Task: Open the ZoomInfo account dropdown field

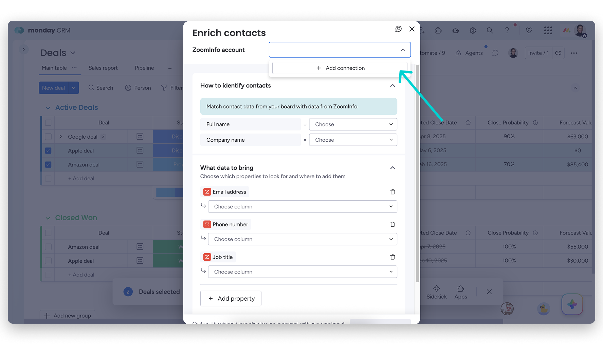Action: (340, 50)
